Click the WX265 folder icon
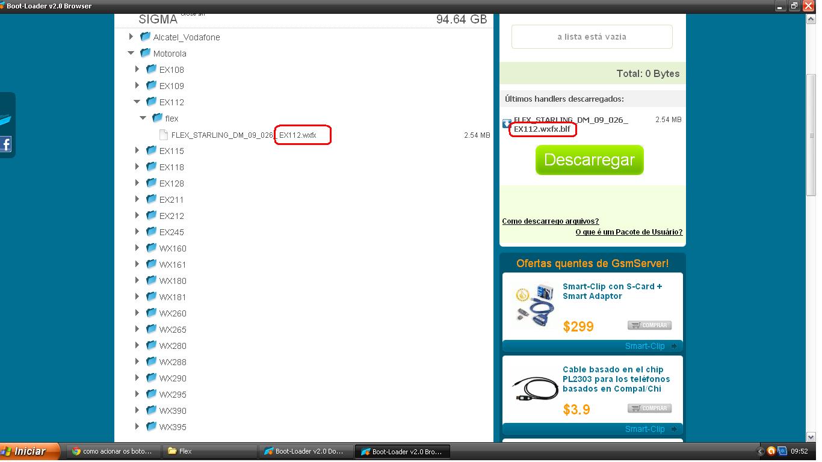 [152, 329]
